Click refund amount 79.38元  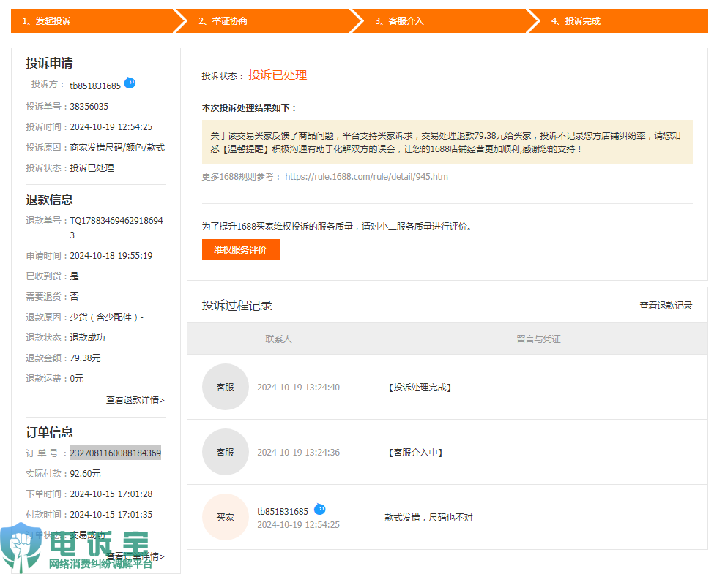[85, 358]
